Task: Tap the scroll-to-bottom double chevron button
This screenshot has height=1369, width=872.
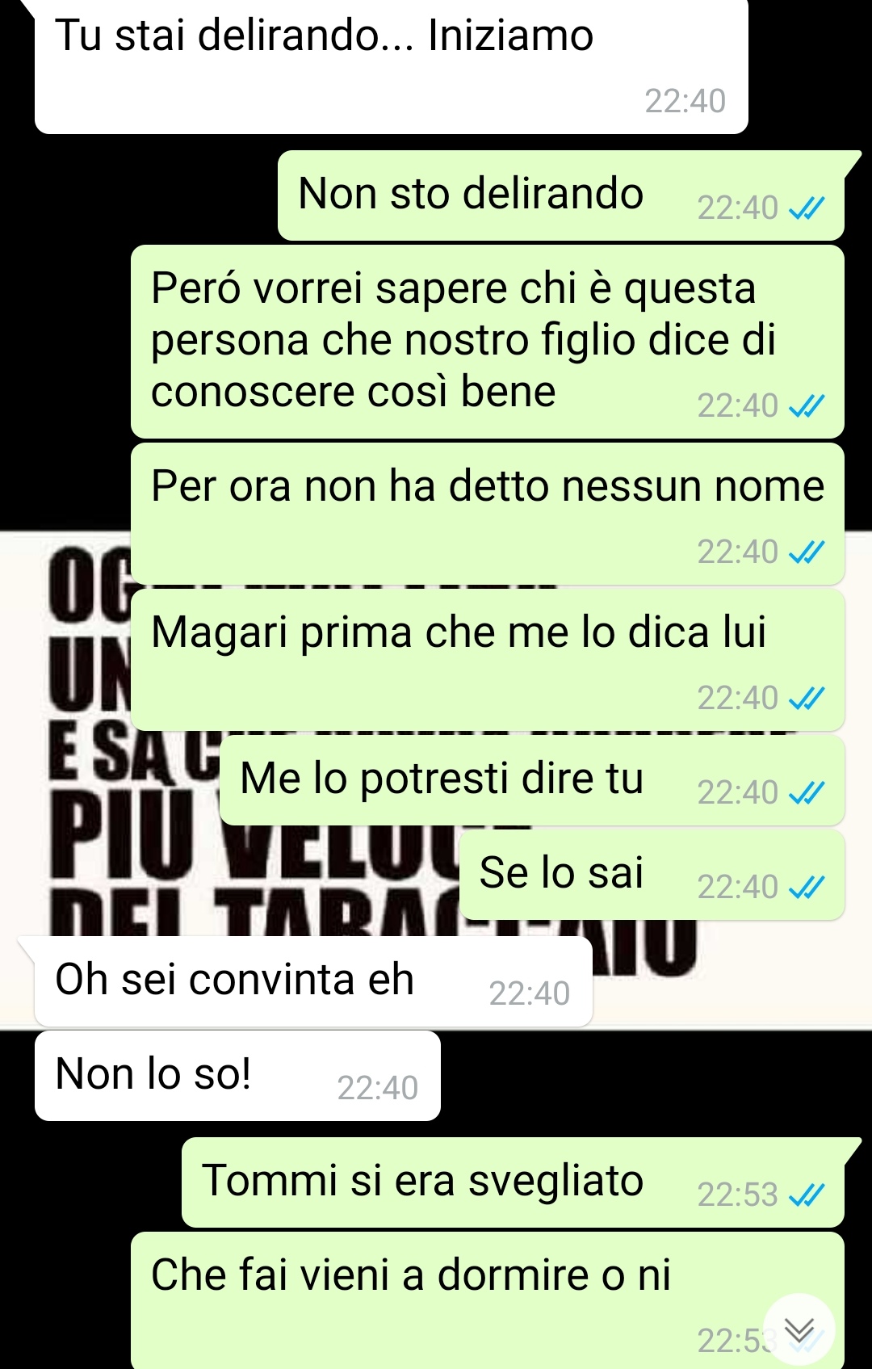Action: click(799, 1329)
